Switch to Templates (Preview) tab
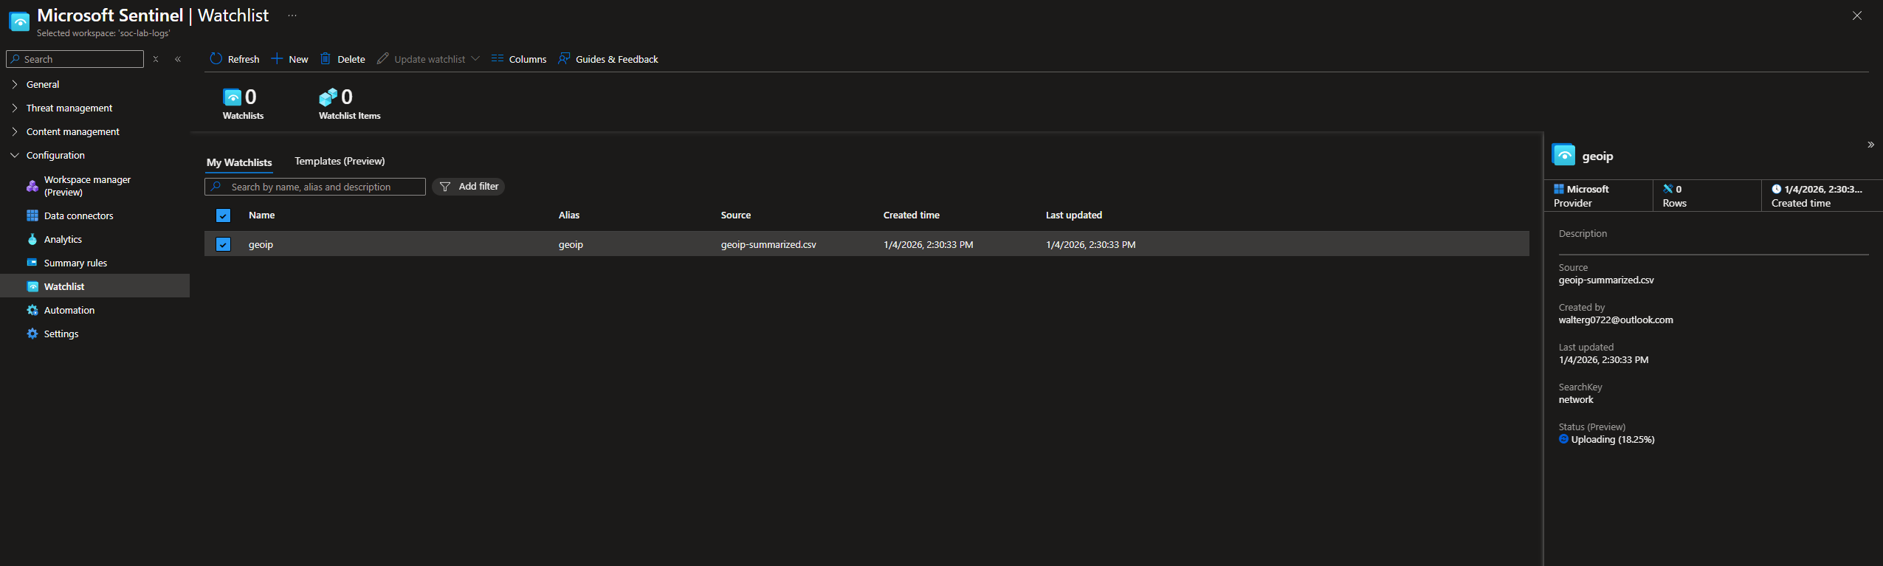This screenshot has width=1883, height=566. [340, 162]
